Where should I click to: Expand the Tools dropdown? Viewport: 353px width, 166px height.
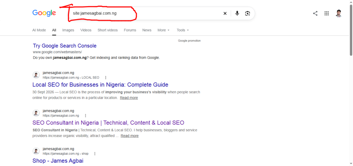183,30
